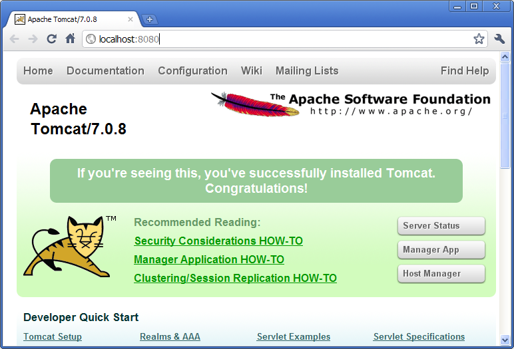Click the Apache Software Foundation heading
The height and width of the screenshot is (349, 514).
coord(380,99)
